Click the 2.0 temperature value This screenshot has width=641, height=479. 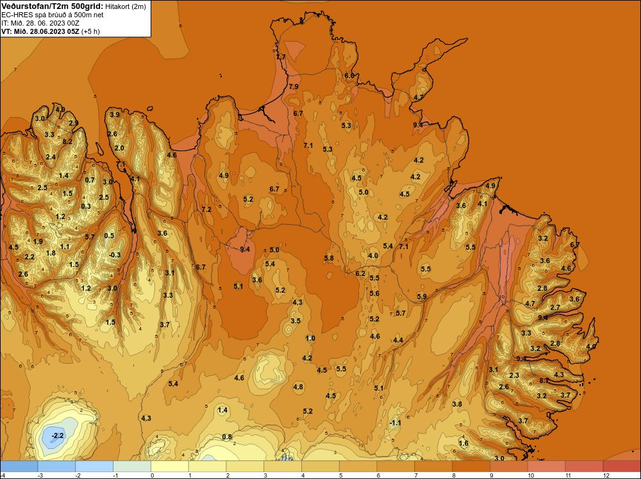(119, 148)
